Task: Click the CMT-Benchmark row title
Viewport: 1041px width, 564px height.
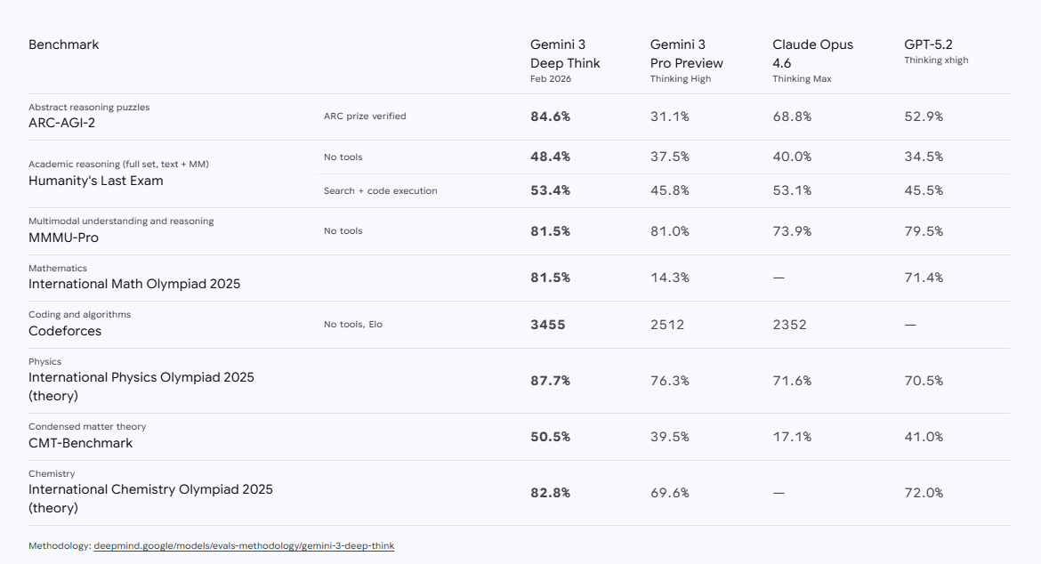Action: tap(80, 443)
